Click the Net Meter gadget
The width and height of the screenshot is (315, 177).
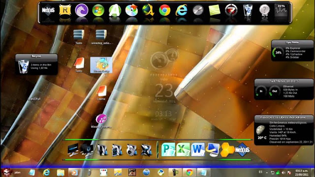coord(283,89)
